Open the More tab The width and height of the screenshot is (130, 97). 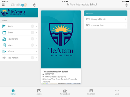pyautogui.click(x=117, y=92)
